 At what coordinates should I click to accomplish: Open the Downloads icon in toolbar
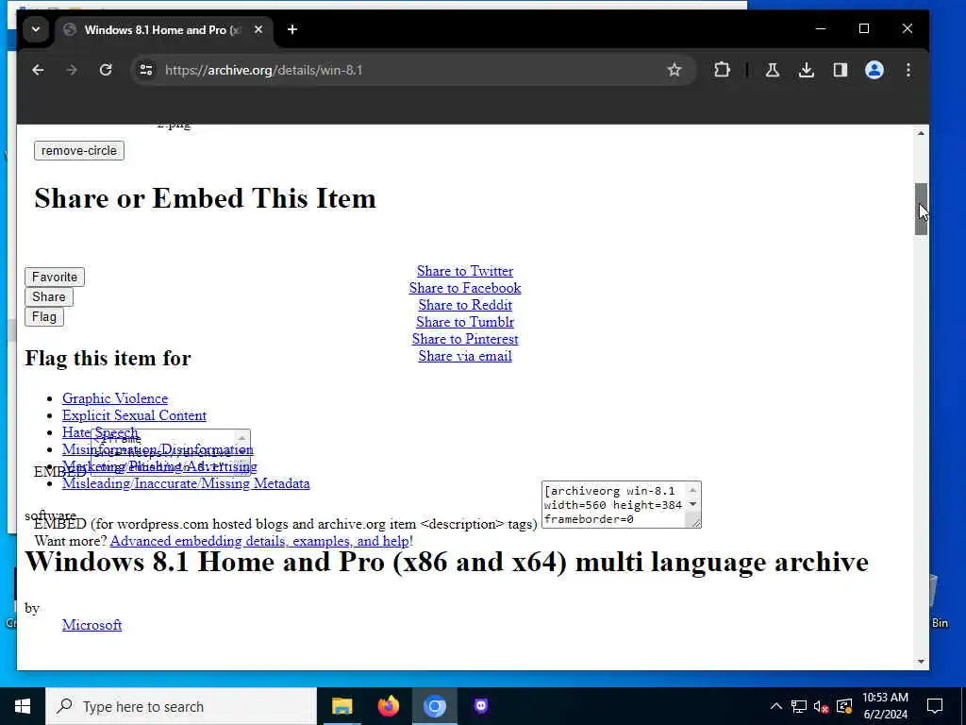(806, 70)
